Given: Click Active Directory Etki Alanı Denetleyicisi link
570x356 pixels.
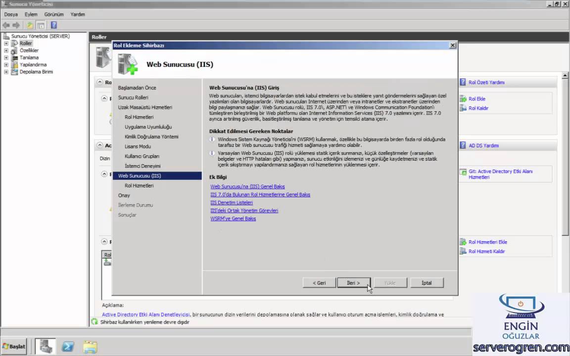Looking at the screenshot, I should click(x=146, y=314).
